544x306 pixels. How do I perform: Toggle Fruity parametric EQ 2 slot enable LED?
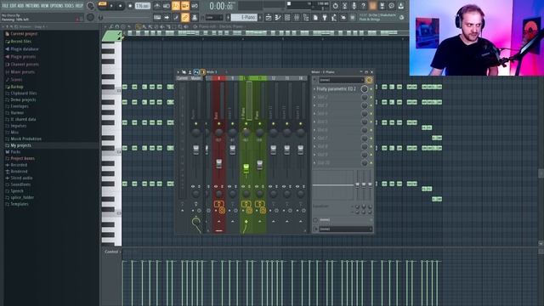tap(371, 89)
